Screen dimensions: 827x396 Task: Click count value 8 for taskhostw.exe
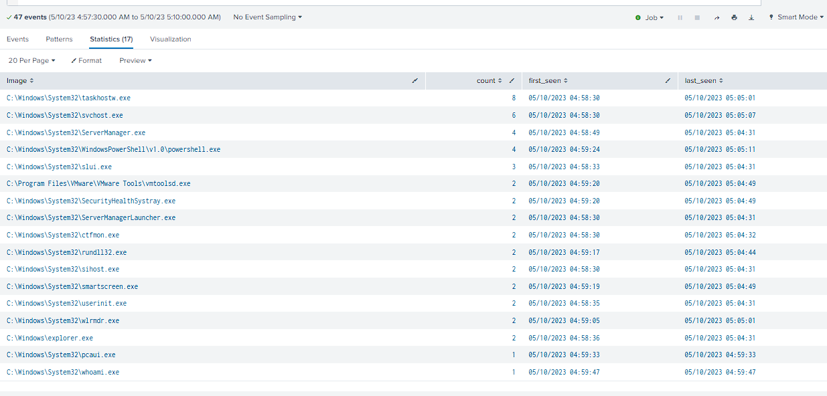(x=514, y=98)
